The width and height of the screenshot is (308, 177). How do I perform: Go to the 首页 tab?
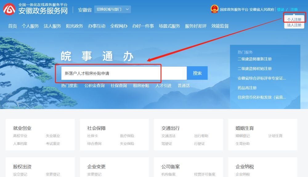coord(12,26)
